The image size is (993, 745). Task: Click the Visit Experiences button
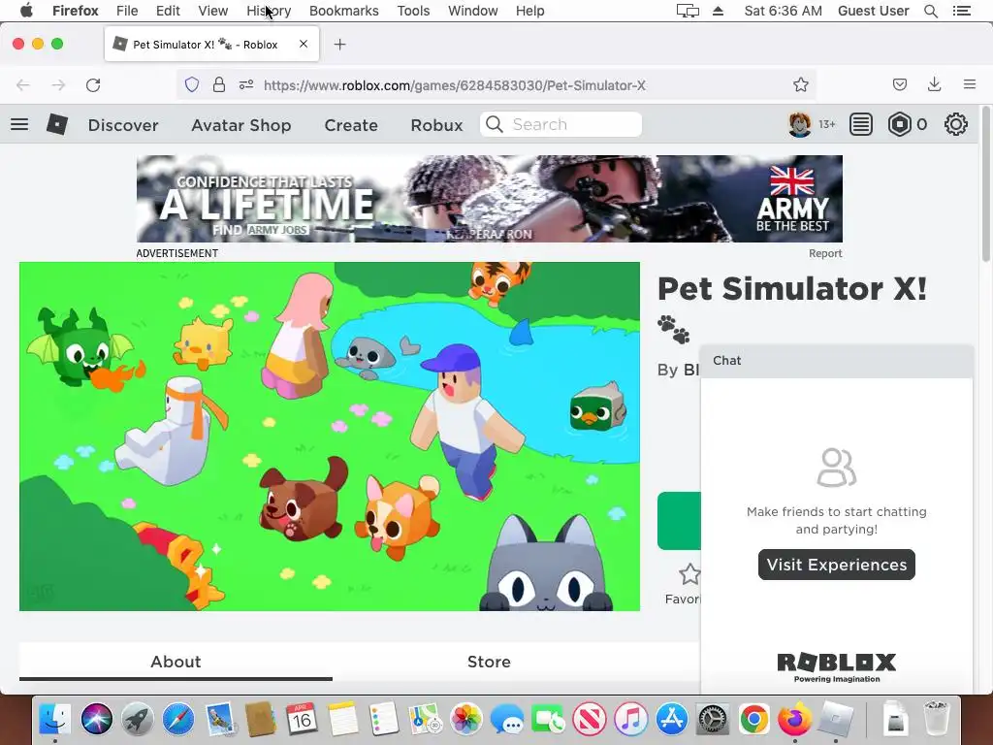click(837, 565)
